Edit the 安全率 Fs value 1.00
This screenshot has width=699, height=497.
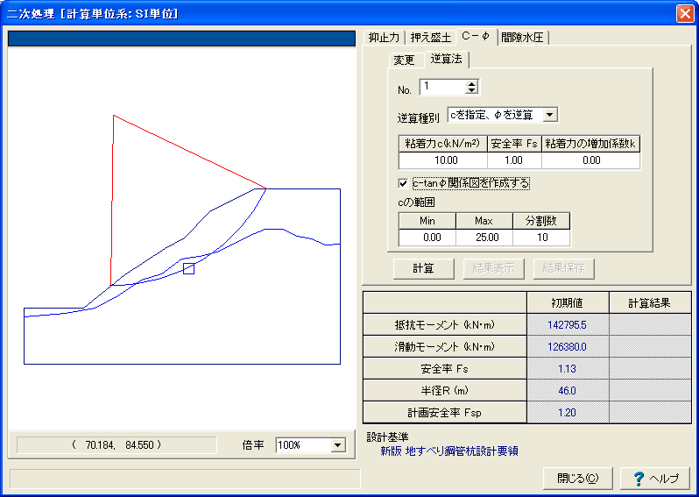pos(514,160)
